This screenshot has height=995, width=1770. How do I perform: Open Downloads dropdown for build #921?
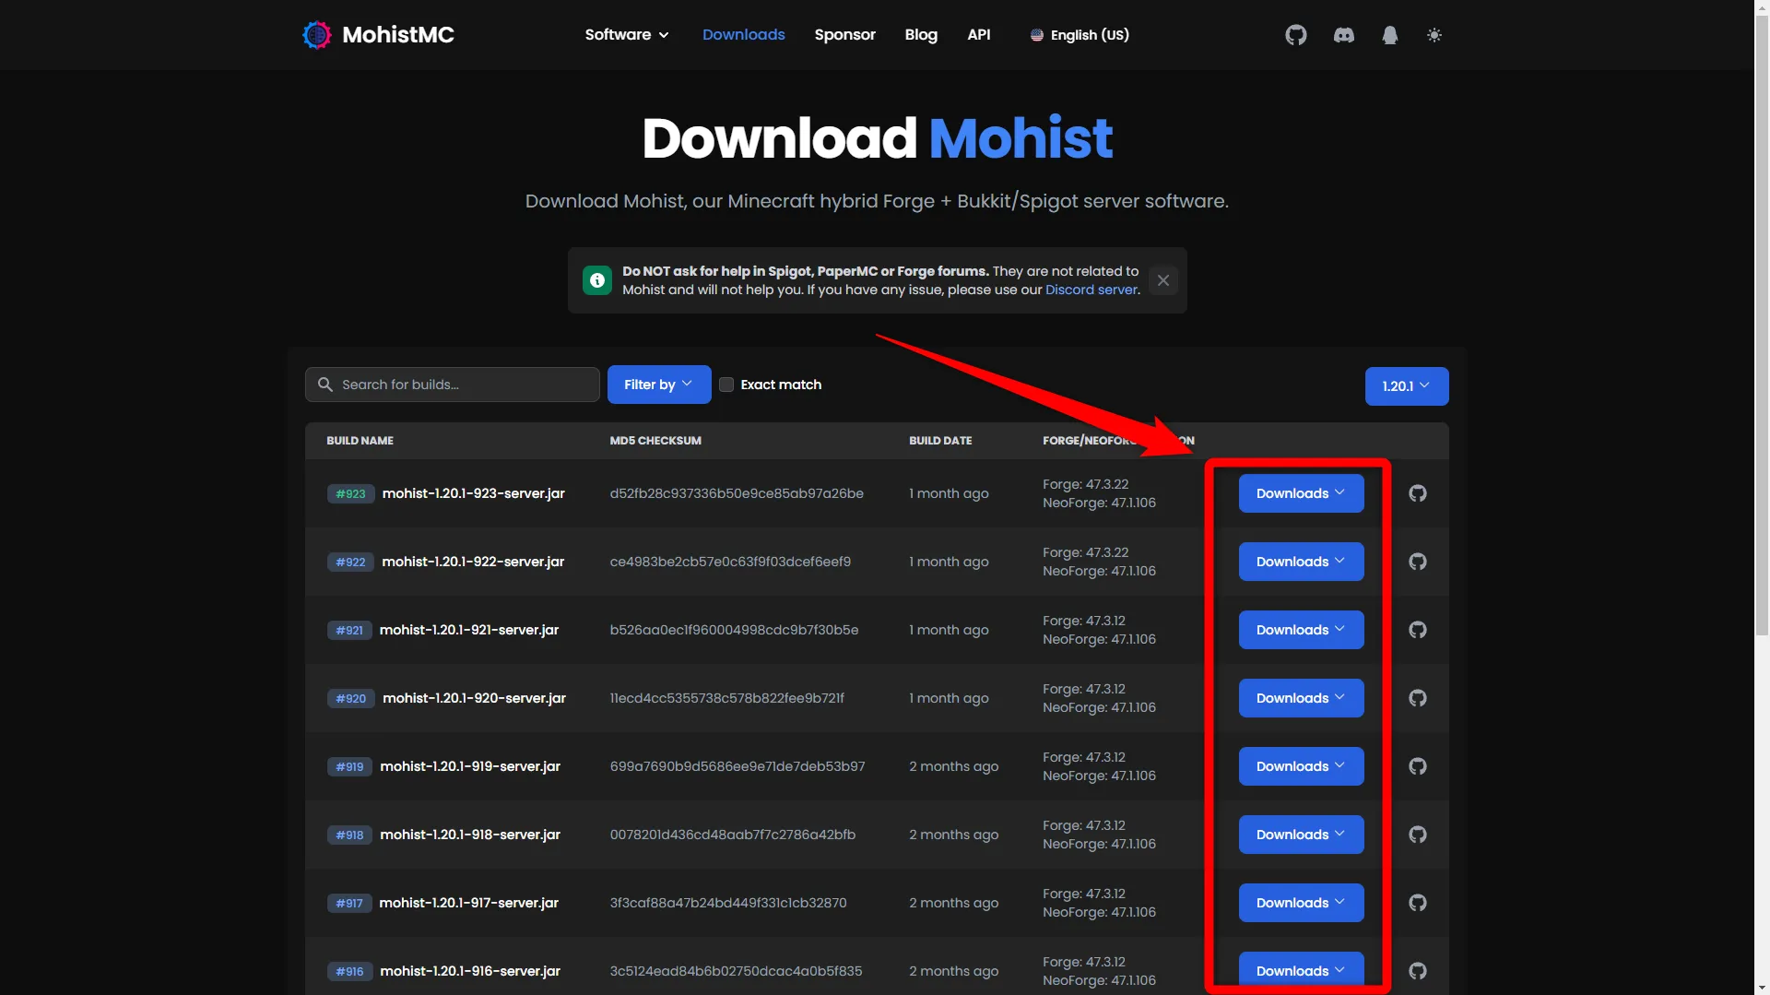point(1301,630)
